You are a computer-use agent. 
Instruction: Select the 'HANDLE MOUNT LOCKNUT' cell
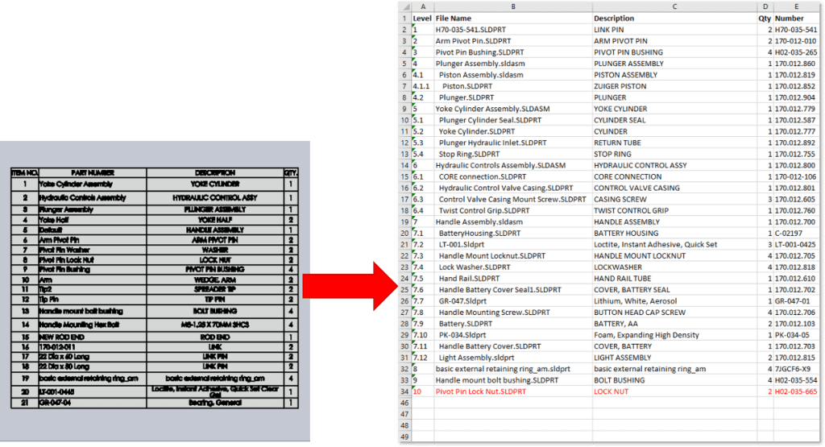click(x=674, y=256)
